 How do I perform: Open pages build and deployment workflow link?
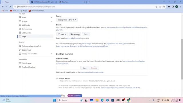pyautogui.click(x=117, y=44)
